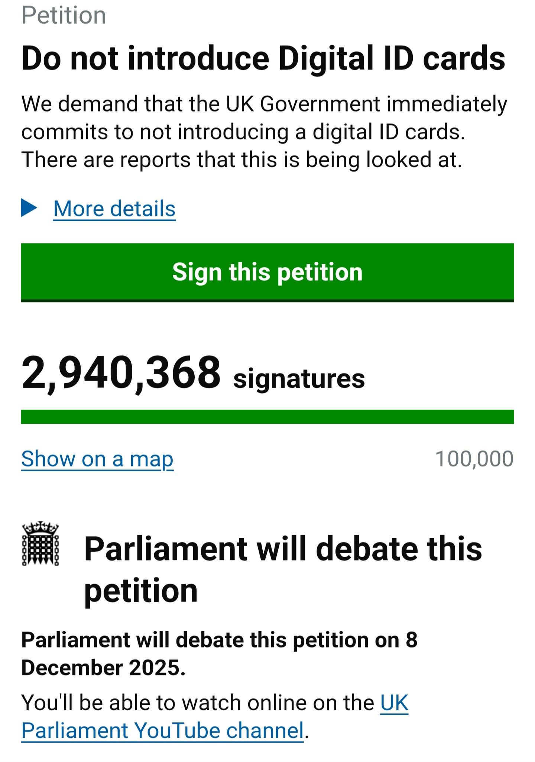535x762 pixels.
Task: Click the Parliament portcullis crest icon
Action: 40,544
